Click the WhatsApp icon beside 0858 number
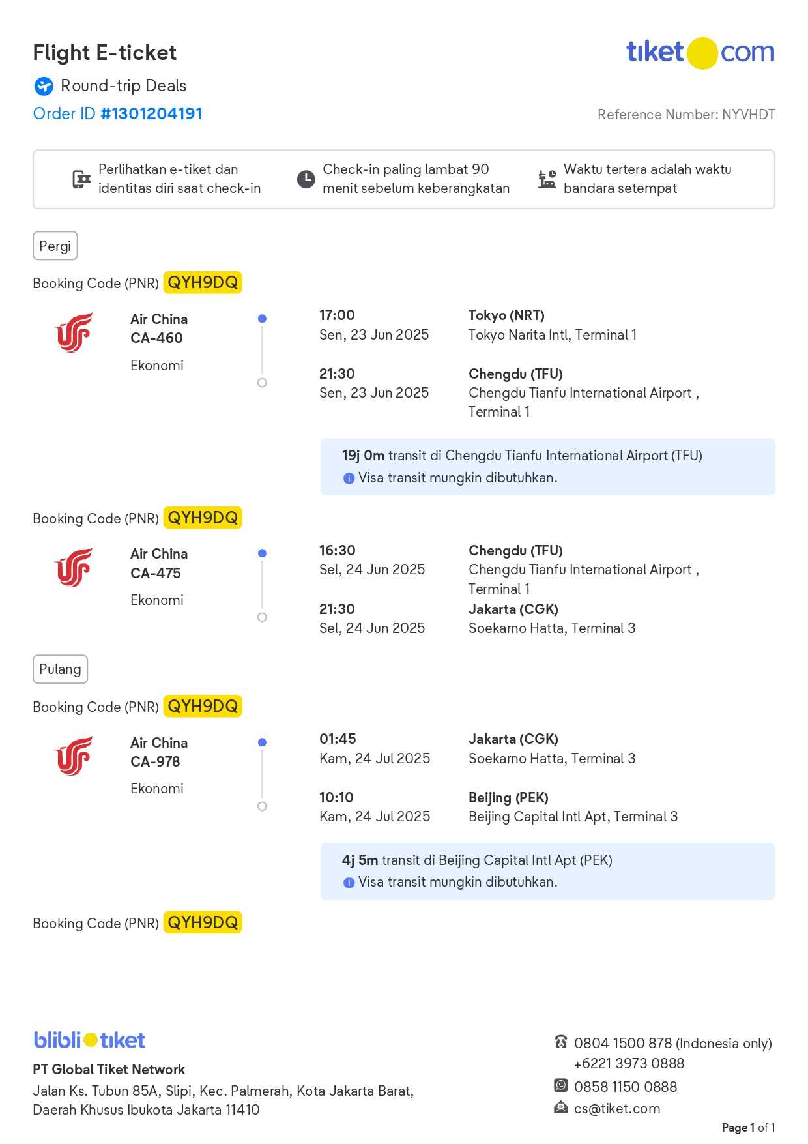Screen dimensions: 808x1144 point(560,1085)
